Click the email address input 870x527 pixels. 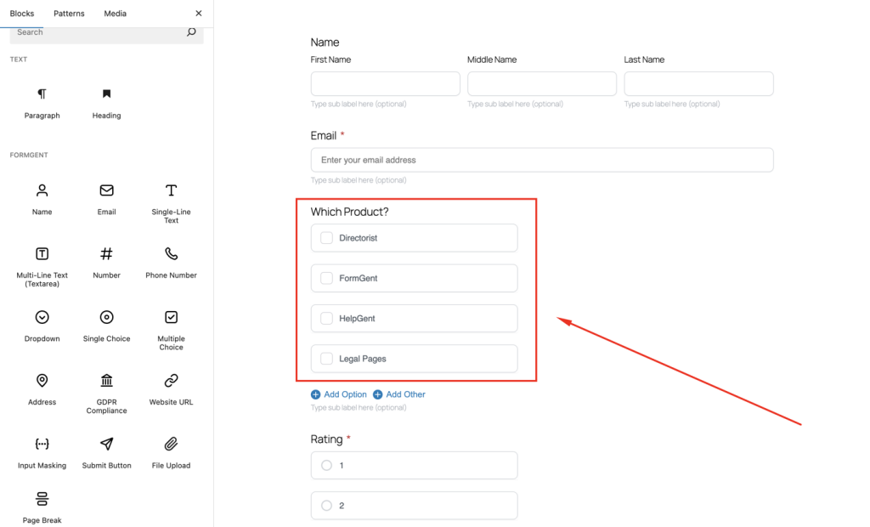[x=542, y=160]
